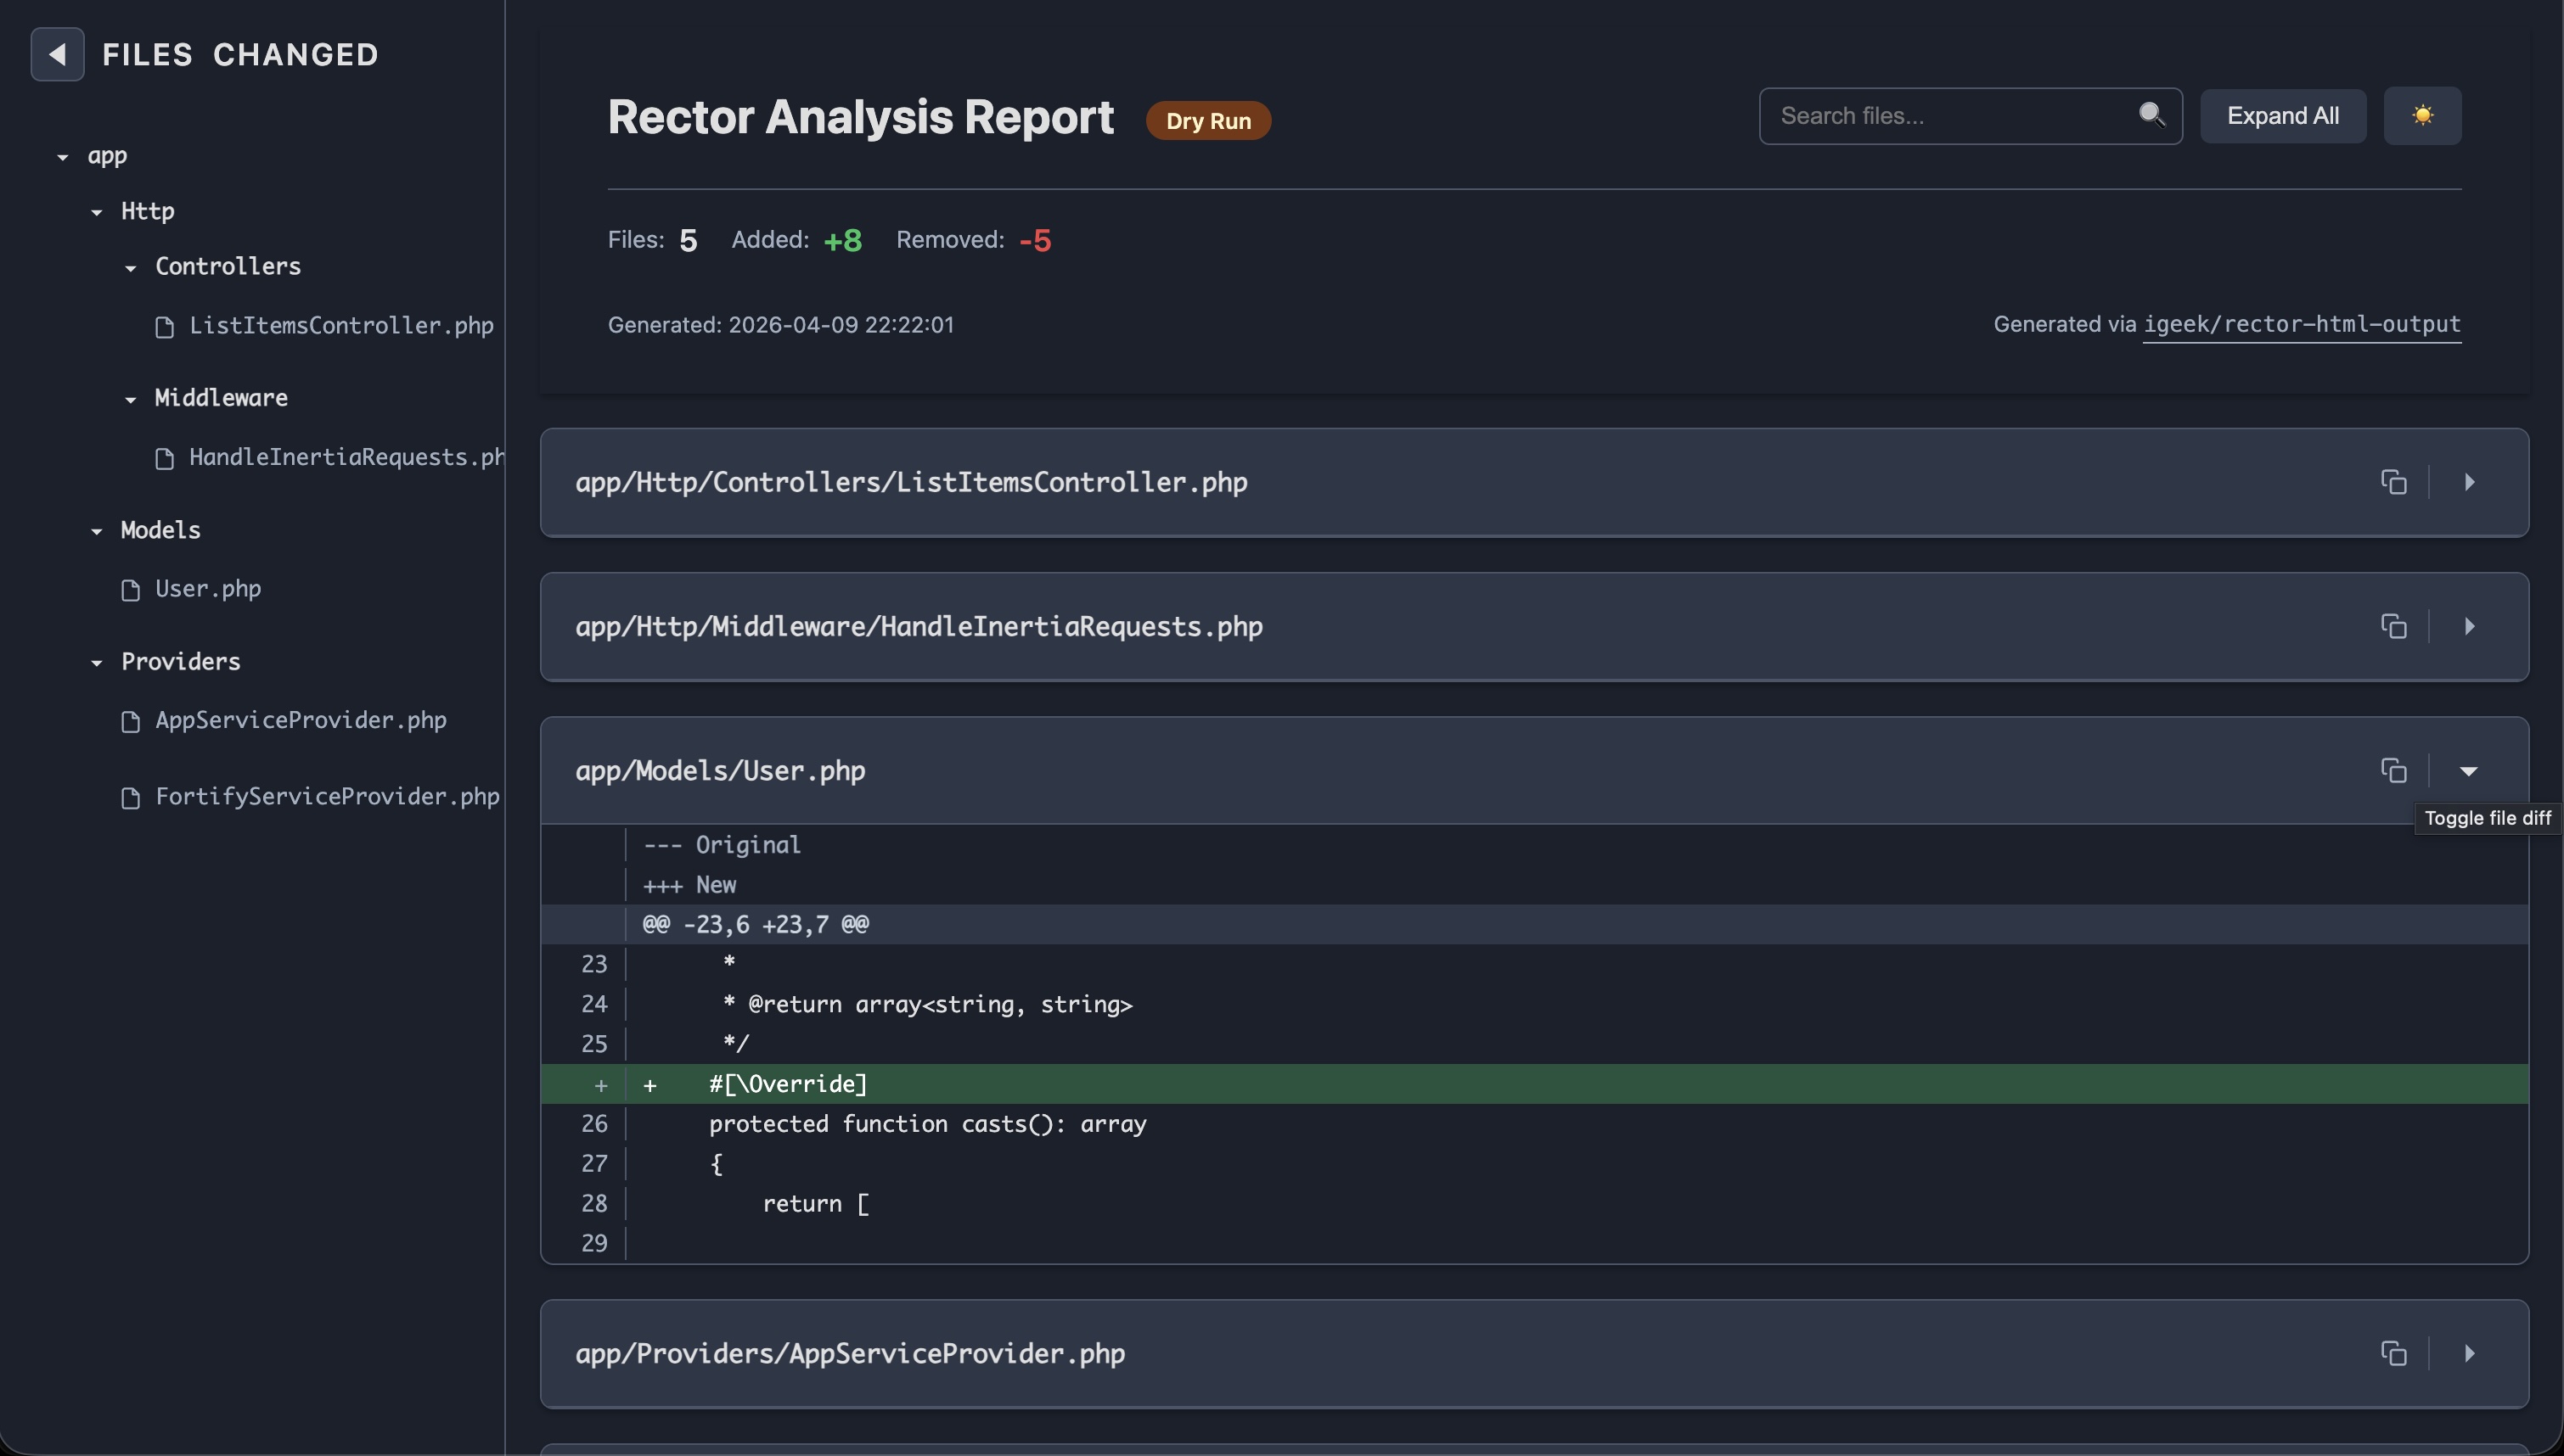Click Expand All button
This screenshot has width=2564, height=1456.
[2282, 116]
